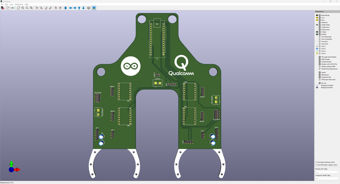This screenshot has height=184, width=340.
Task: Toggle Solder Paste visibility
Action: point(320,25)
